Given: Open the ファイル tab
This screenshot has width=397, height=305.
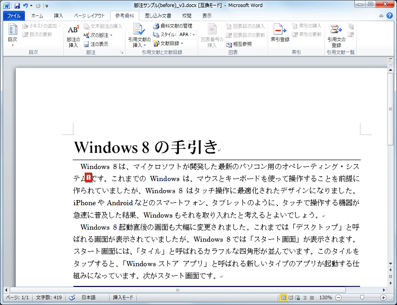Looking at the screenshot, I should pyautogui.click(x=14, y=16).
